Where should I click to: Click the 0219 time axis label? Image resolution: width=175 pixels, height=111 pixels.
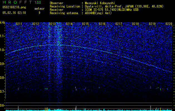coord(152,24)
